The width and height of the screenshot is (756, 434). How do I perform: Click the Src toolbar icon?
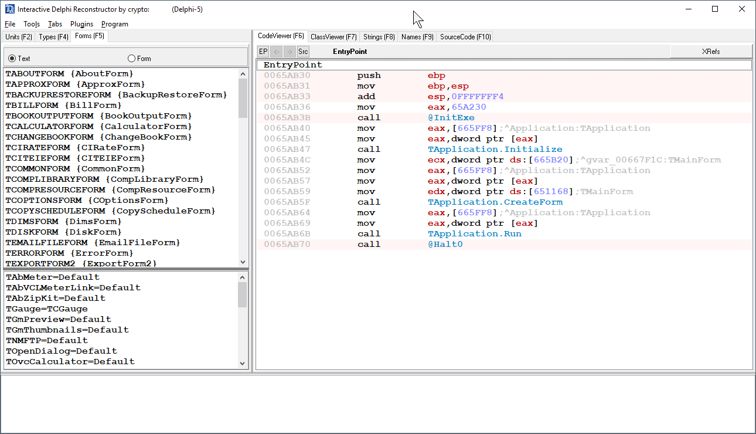tap(302, 51)
